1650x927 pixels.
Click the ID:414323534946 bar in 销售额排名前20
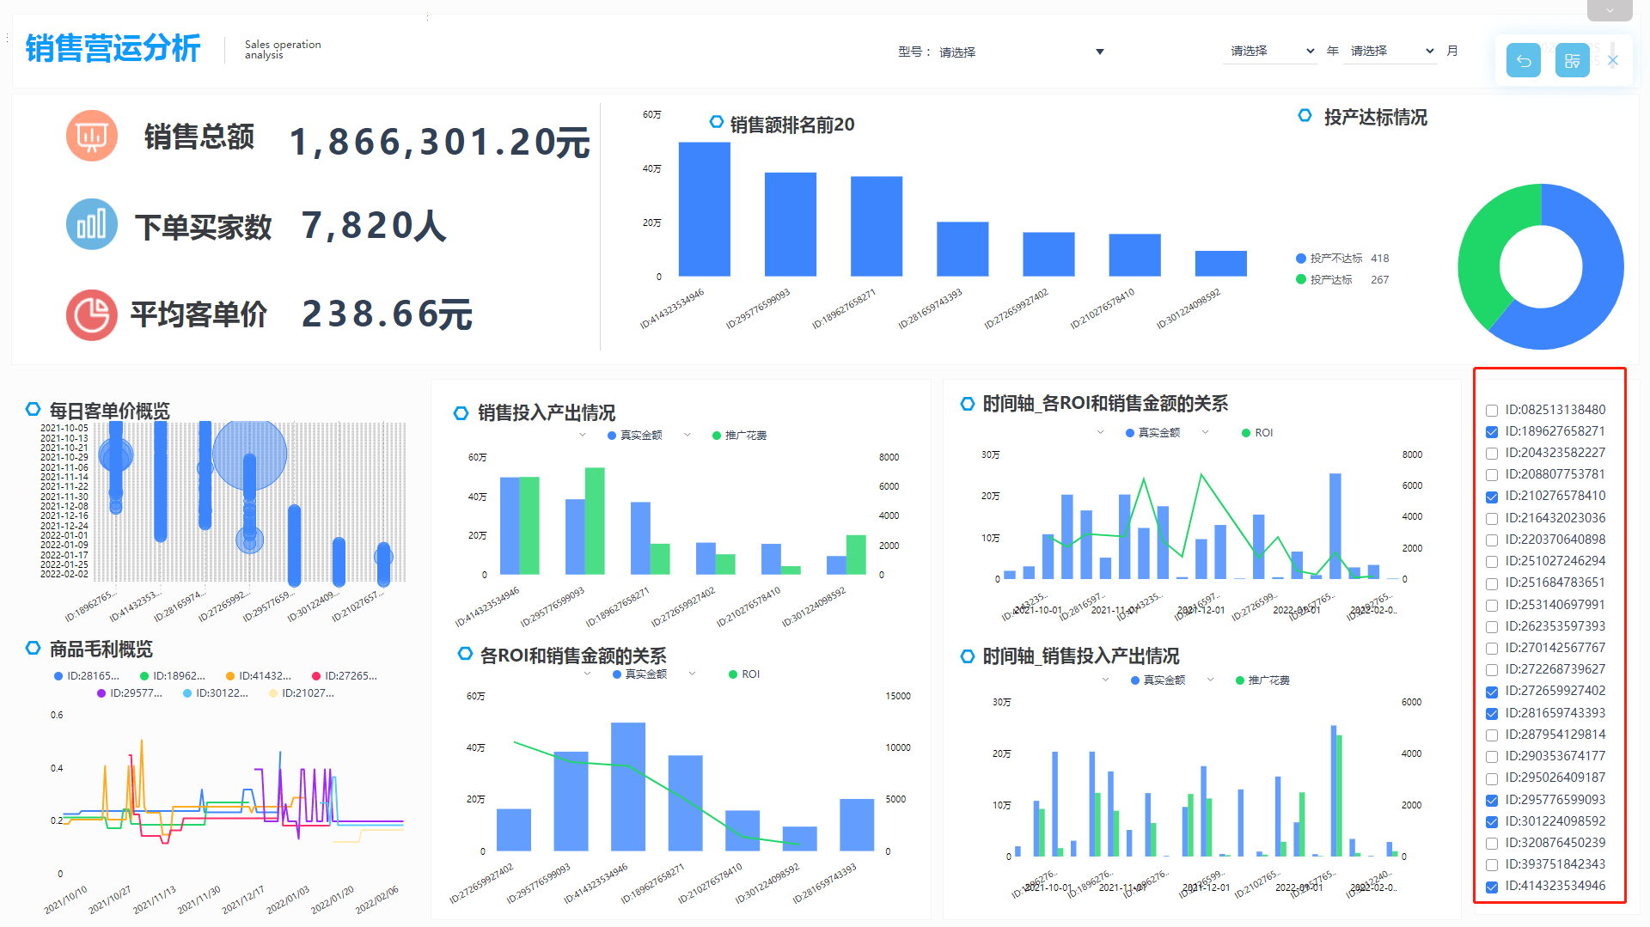(705, 210)
